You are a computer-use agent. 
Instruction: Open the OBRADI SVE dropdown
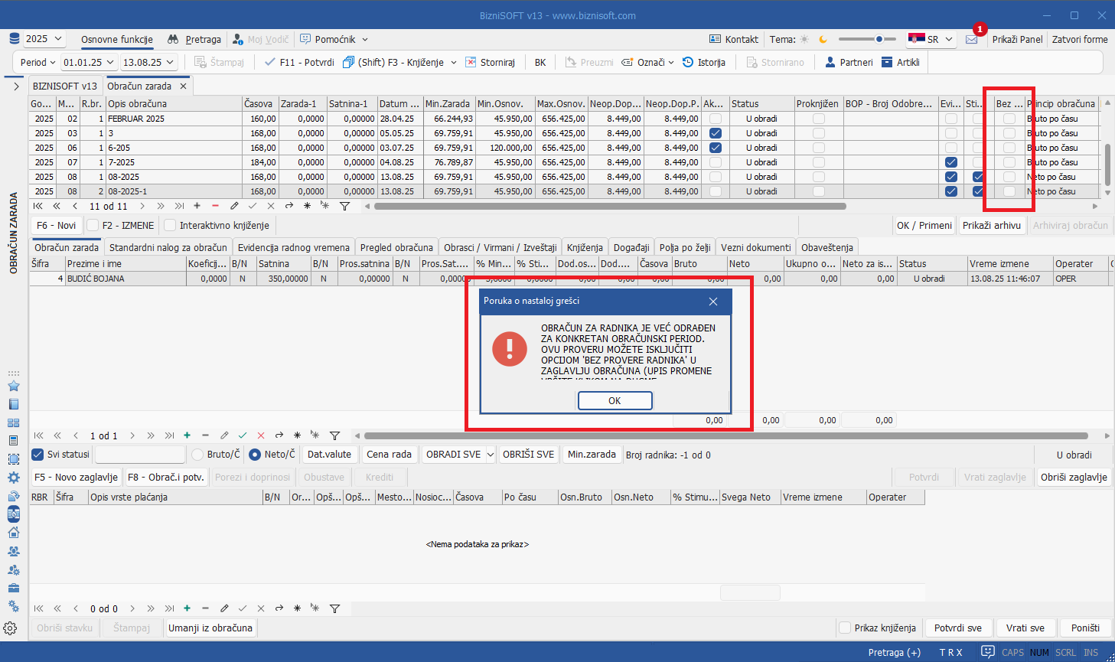pyautogui.click(x=491, y=455)
